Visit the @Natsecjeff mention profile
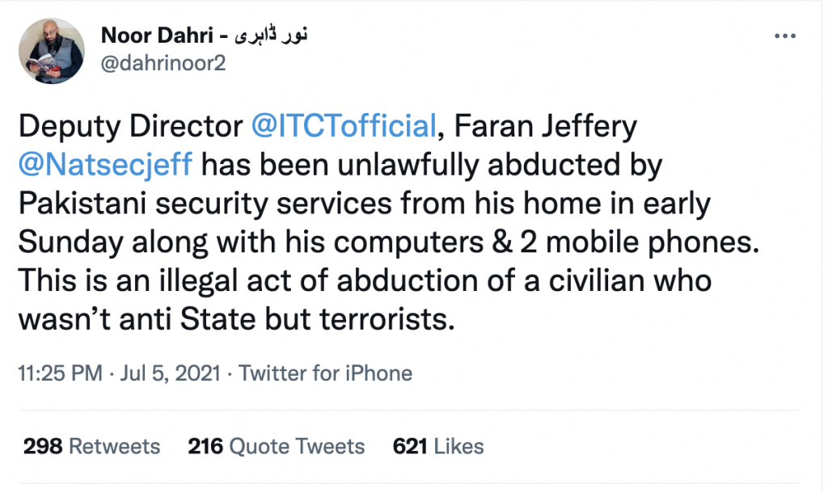This screenshot has width=828, height=493. coord(104,165)
